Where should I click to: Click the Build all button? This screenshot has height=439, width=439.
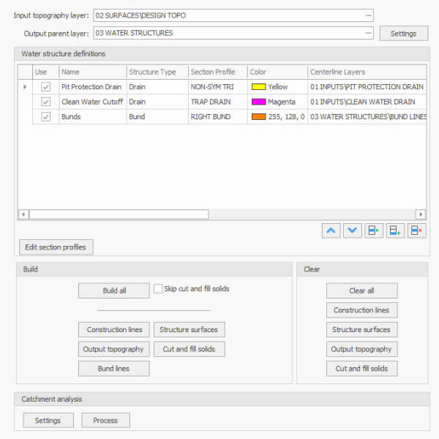tap(114, 290)
